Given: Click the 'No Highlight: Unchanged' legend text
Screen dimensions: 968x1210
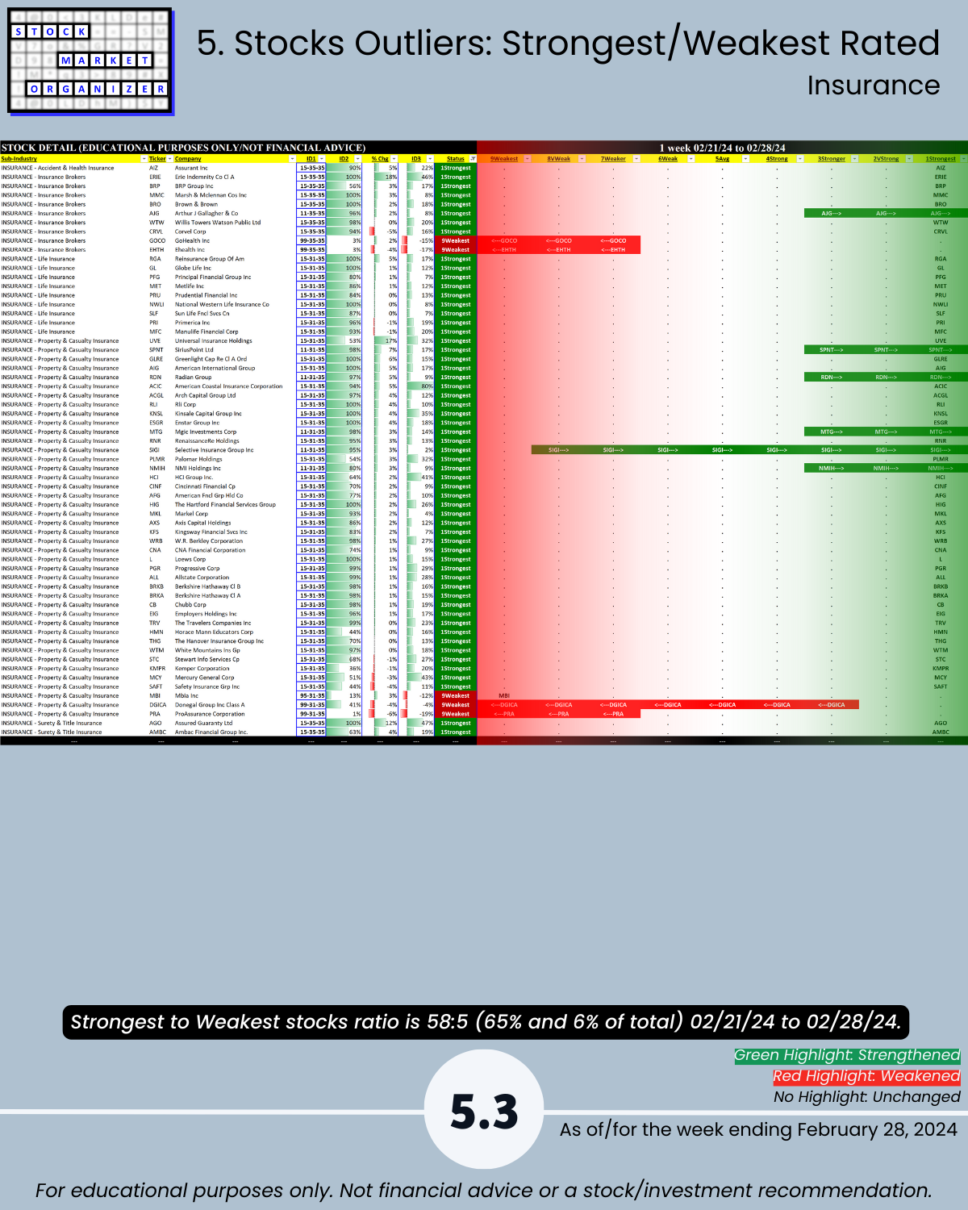Looking at the screenshot, I should (867, 1097).
